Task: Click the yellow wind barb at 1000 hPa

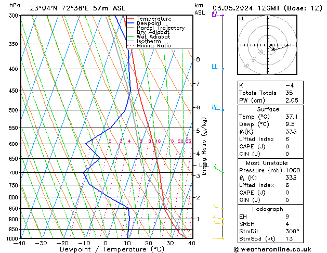Action: 218,237
